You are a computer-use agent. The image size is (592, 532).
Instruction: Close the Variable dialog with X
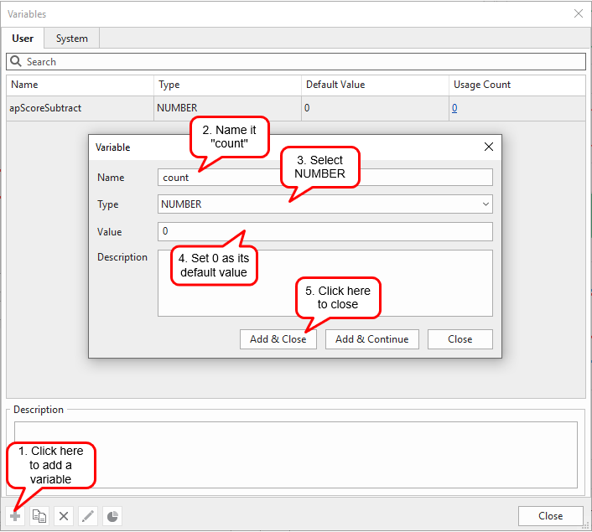tap(489, 147)
